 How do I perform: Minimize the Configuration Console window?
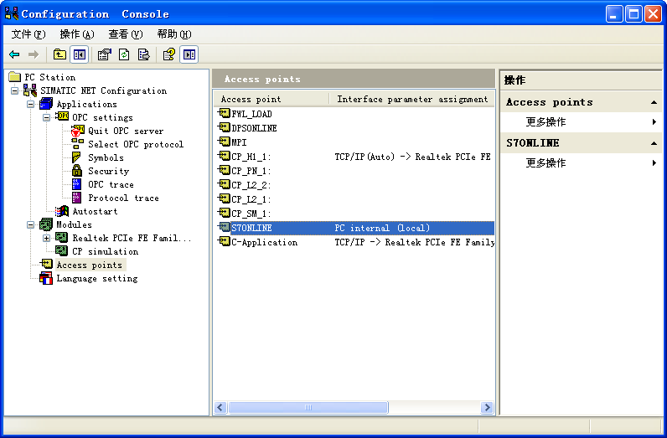[614, 14]
